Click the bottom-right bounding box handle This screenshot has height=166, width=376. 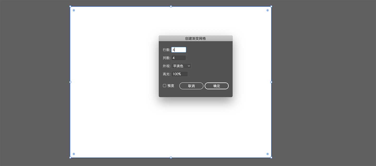point(271,157)
